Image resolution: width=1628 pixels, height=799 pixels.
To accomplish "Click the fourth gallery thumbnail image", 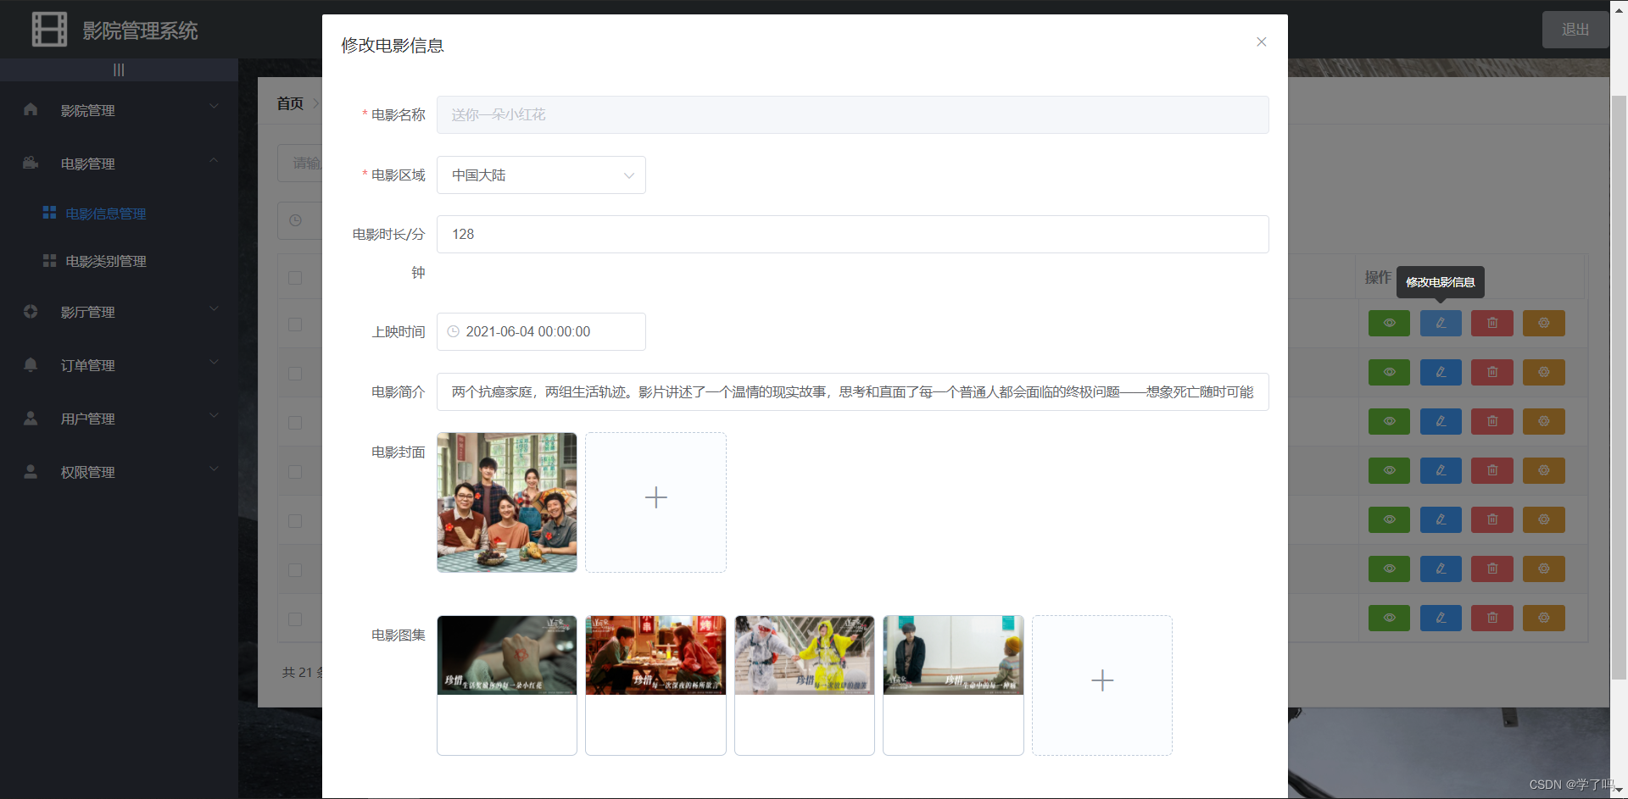I will (953, 685).
